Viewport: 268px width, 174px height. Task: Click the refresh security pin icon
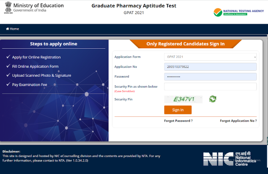(213, 99)
